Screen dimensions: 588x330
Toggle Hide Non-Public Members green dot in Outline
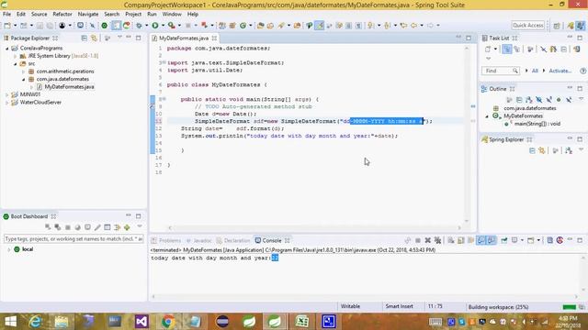coord(559,100)
